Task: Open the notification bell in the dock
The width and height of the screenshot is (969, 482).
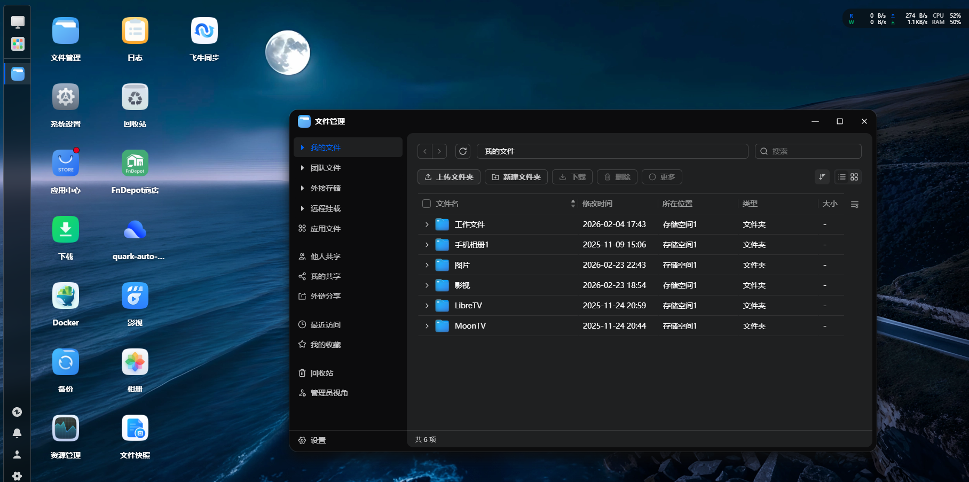Action: click(x=17, y=433)
